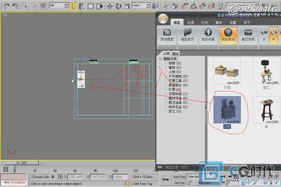
Task: Toggle the Percent Snap icon
Action: pyautogui.click(x=202, y=6)
